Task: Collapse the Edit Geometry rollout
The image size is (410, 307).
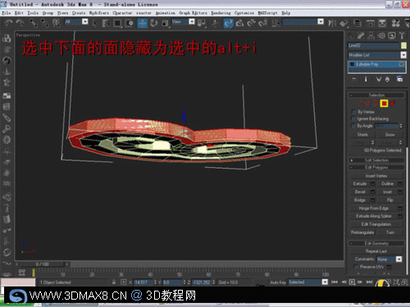Action: (x=376, y=243)
